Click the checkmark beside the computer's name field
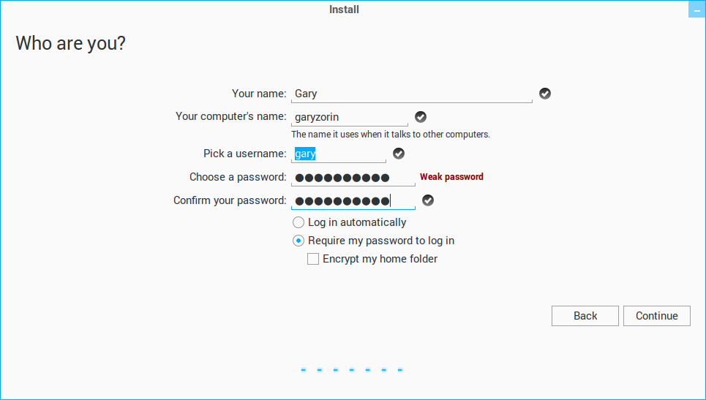 pos(421,117)
